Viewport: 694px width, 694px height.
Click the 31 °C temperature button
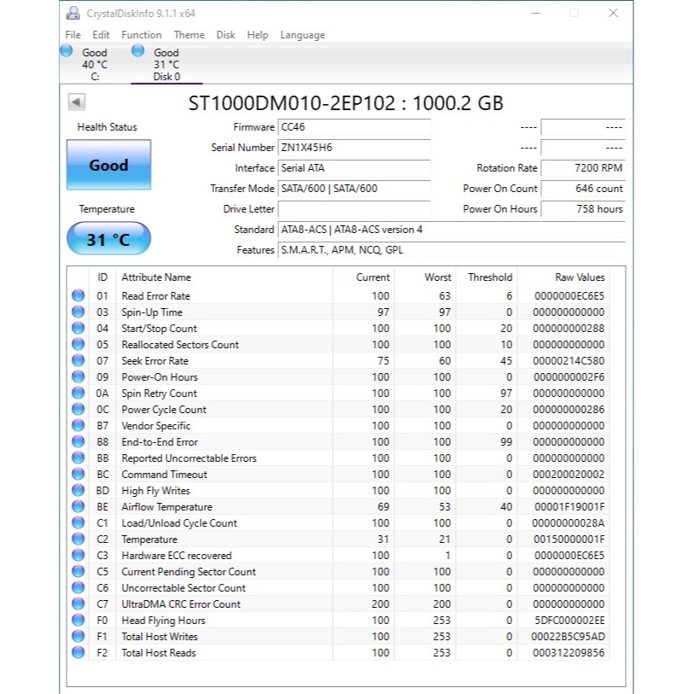[x=108, y=239]
